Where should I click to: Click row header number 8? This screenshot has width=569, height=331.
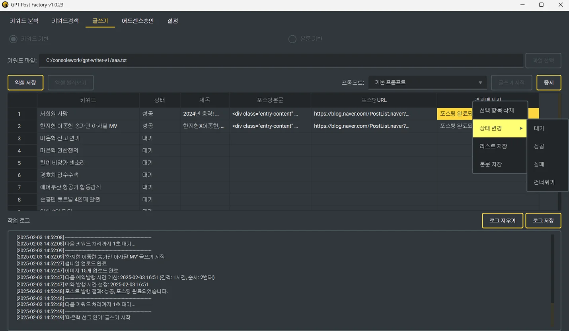pyautogui.click(x=22, y=199)
